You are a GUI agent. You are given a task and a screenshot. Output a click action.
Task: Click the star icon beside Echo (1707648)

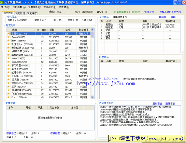[x=9, y=97]
